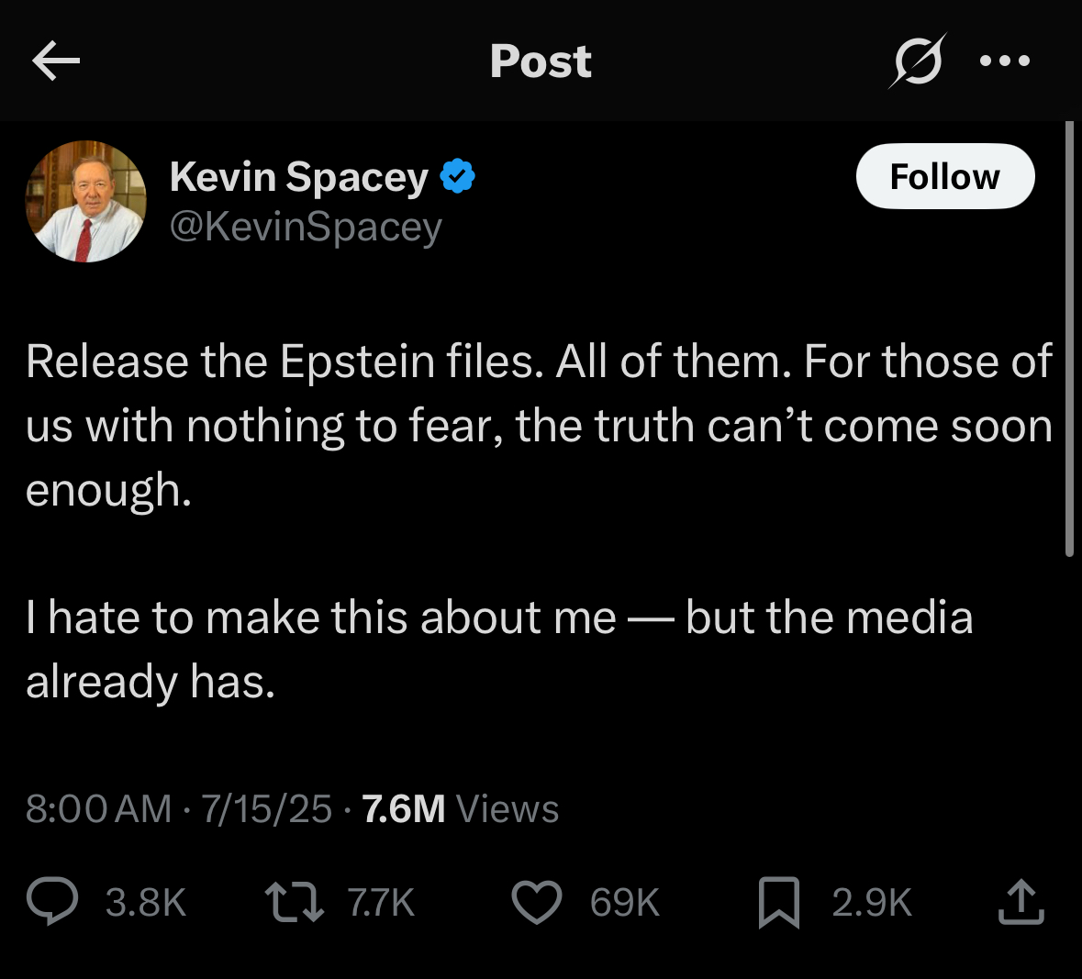The width and height of the screenshot is (1082, 979).
Task: Like the post with heart icon
Action: (x=536, y=901)
